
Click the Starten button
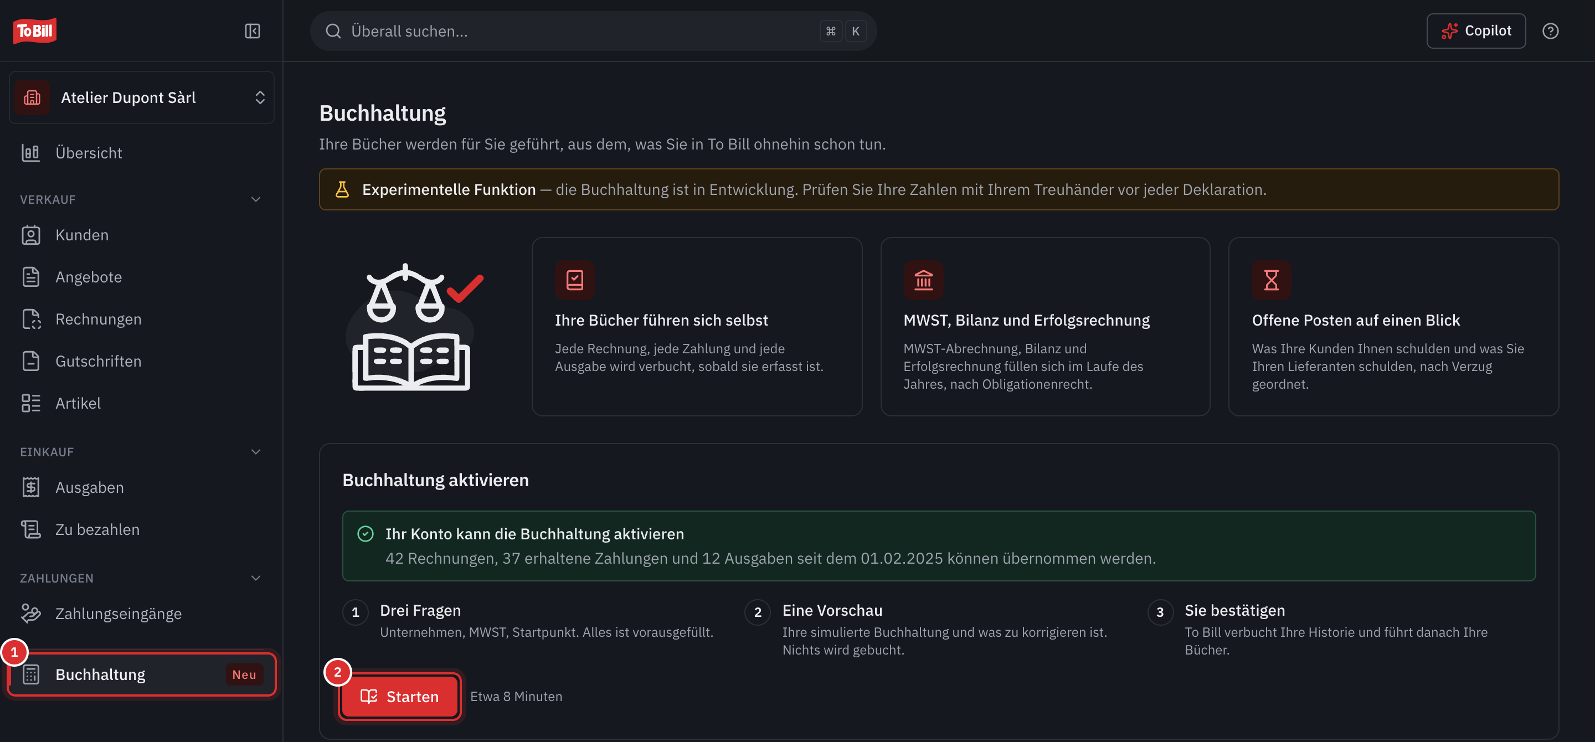pos(400,697)
